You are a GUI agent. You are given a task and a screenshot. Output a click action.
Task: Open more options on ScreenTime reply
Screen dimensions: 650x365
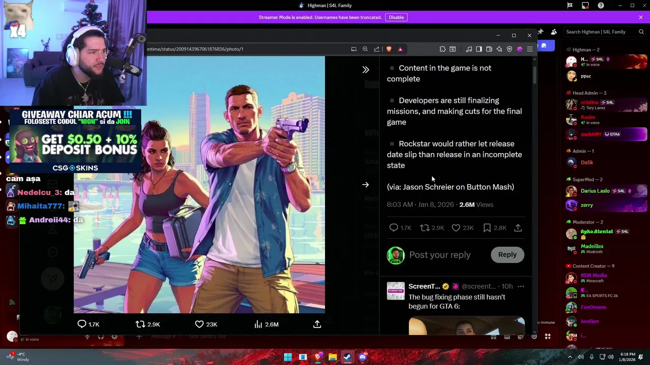click(521, 286)
